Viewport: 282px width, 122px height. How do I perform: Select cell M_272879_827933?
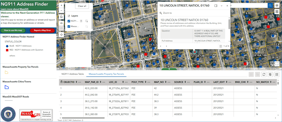pos(119,114)
